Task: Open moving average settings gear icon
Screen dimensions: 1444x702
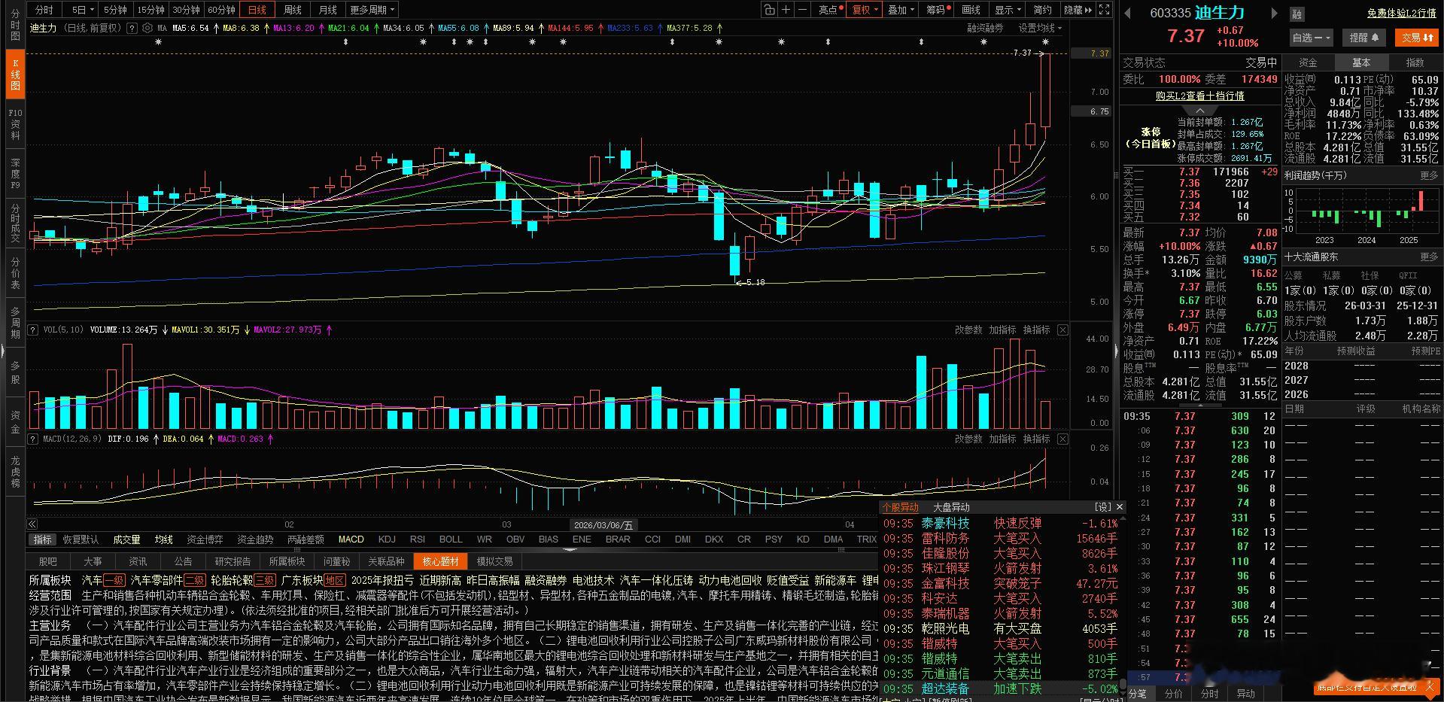Action: [147, 28]
